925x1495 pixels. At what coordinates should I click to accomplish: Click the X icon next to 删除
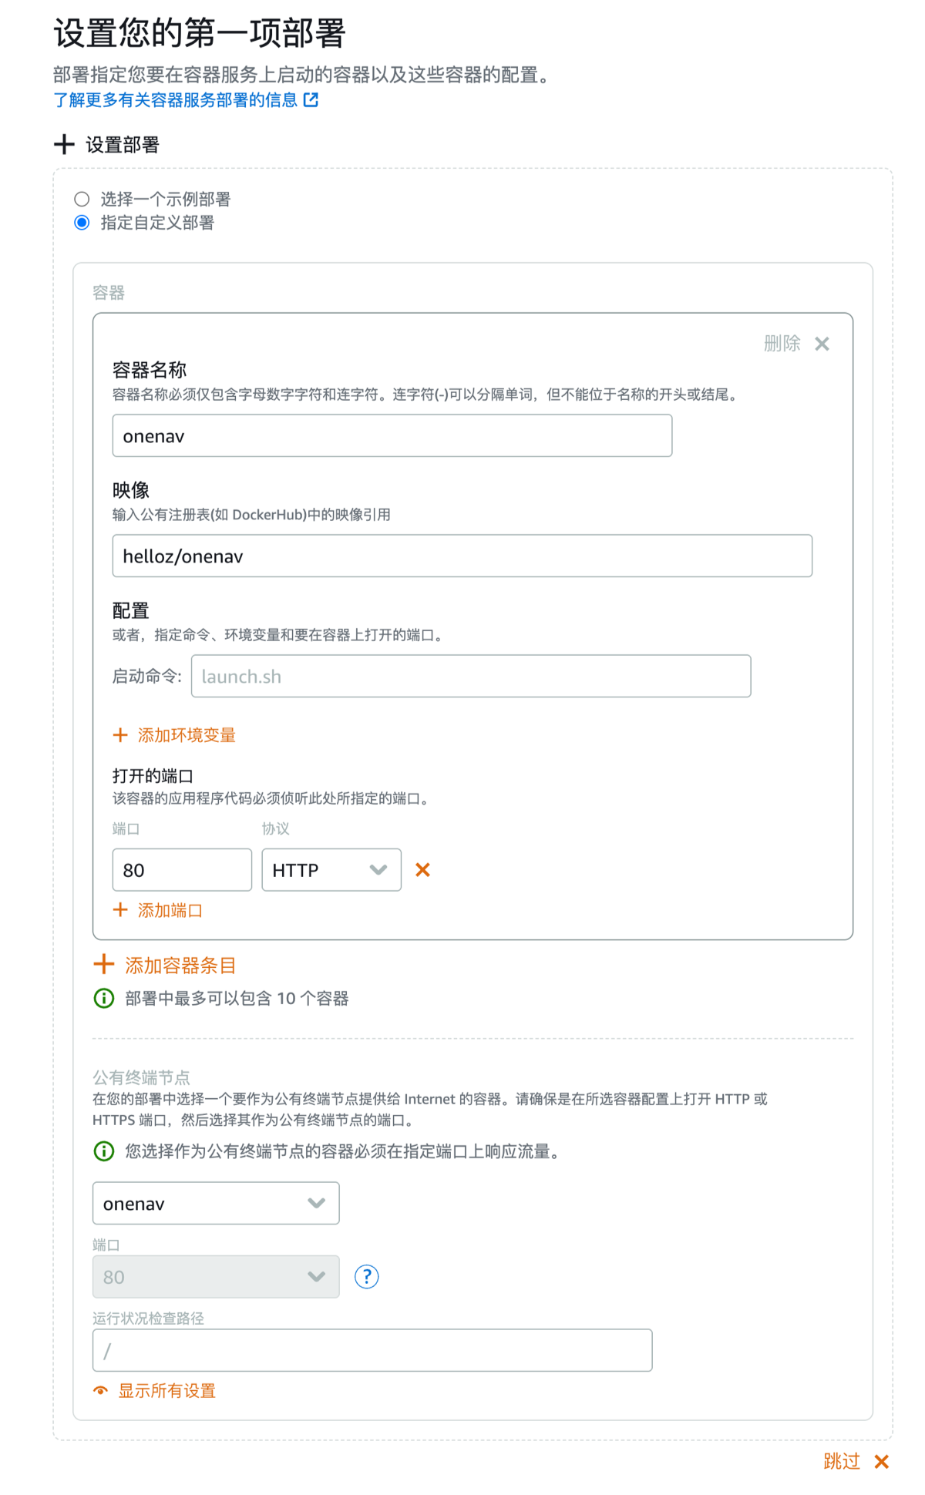pyautogui.click(x=822, y=344)
